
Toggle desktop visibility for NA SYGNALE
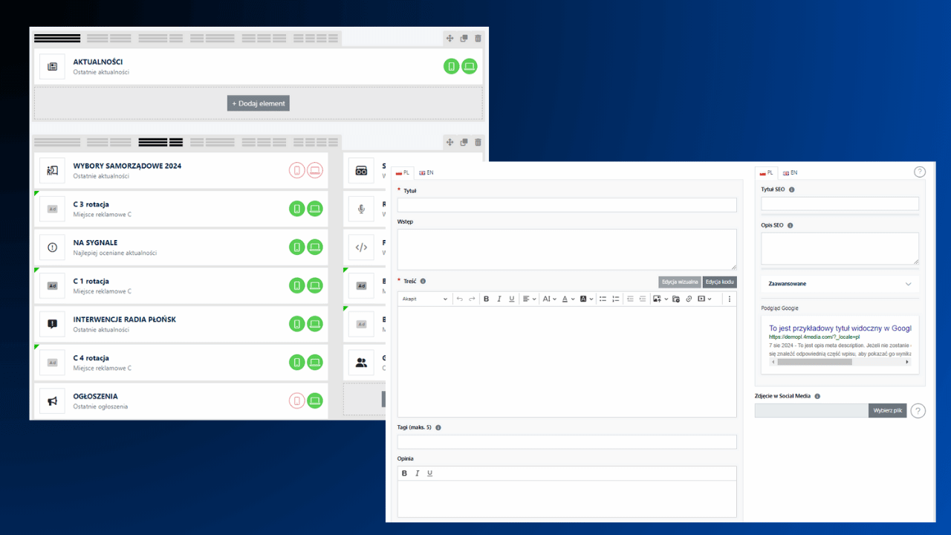click(315, 247)
